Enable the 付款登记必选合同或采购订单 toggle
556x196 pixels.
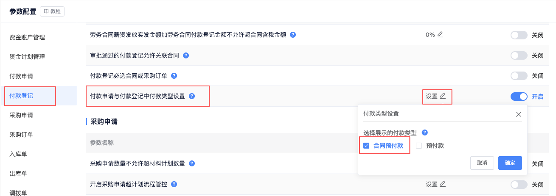[x=519, y=76]
